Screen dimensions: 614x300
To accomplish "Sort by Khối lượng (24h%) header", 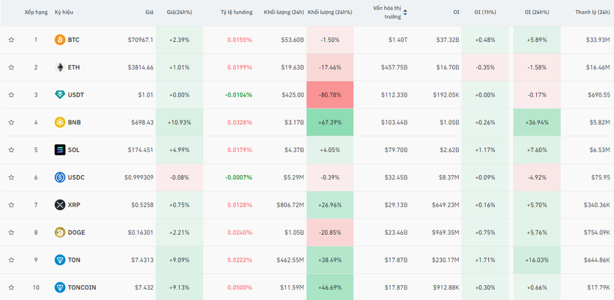I will [x=329, y=13].
